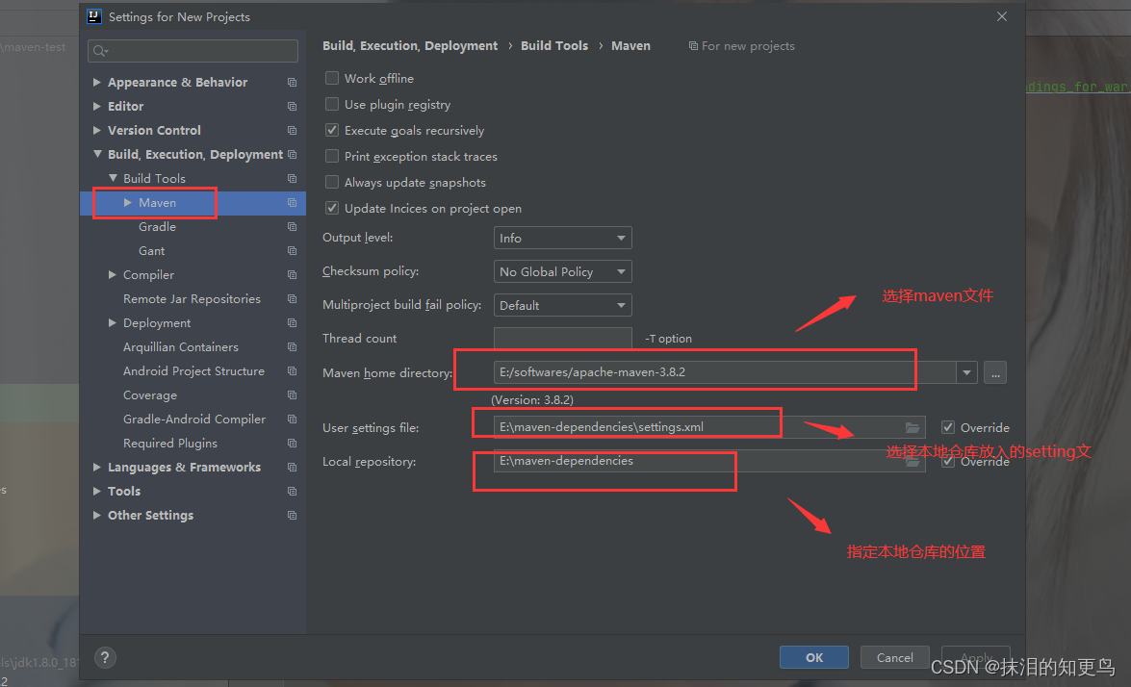Click the copy icon beside Coverage
This screenshot has width=1131, height=687.
tap(292, 395)
